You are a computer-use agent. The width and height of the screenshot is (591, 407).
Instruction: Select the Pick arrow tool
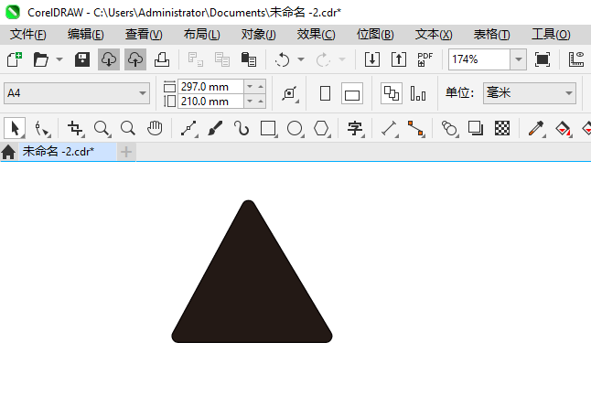point(15,129)
